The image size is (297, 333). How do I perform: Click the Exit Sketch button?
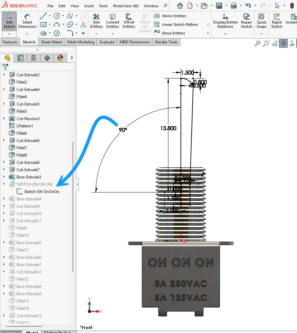coord(9,21)
